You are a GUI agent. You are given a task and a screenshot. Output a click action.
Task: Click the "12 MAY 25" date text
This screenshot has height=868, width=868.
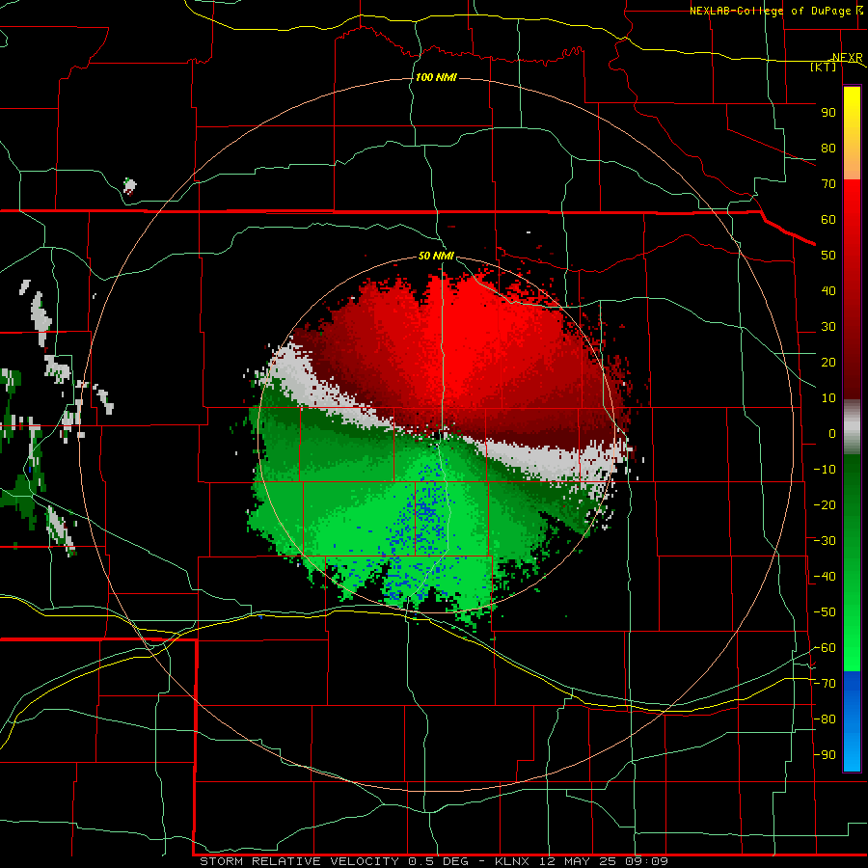[x=577, y=861]
